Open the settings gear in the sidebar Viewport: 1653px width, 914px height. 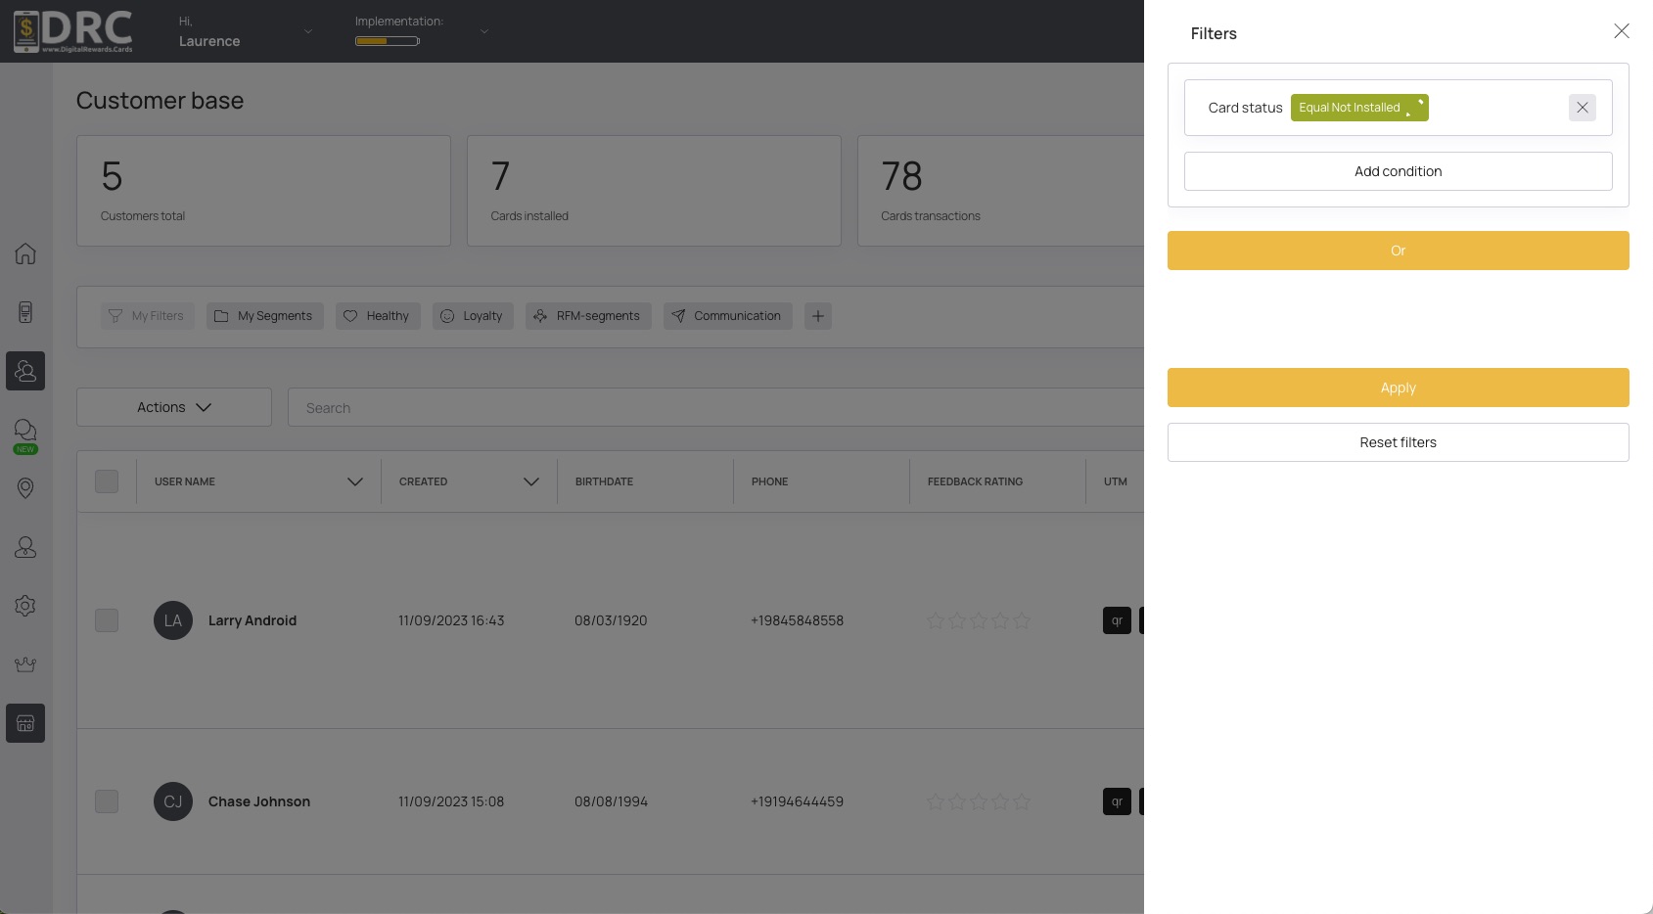point(24,606)
